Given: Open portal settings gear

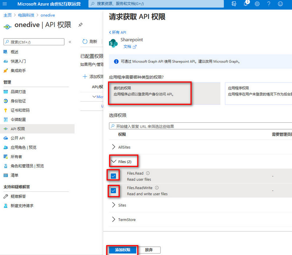Looking at the screenshot, I should (x=257, y=4).
